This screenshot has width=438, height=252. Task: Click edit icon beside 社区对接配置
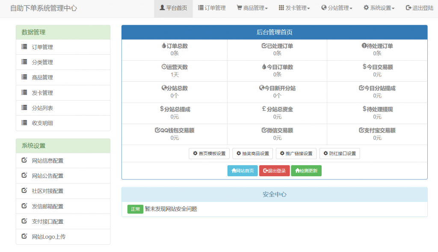24,190
